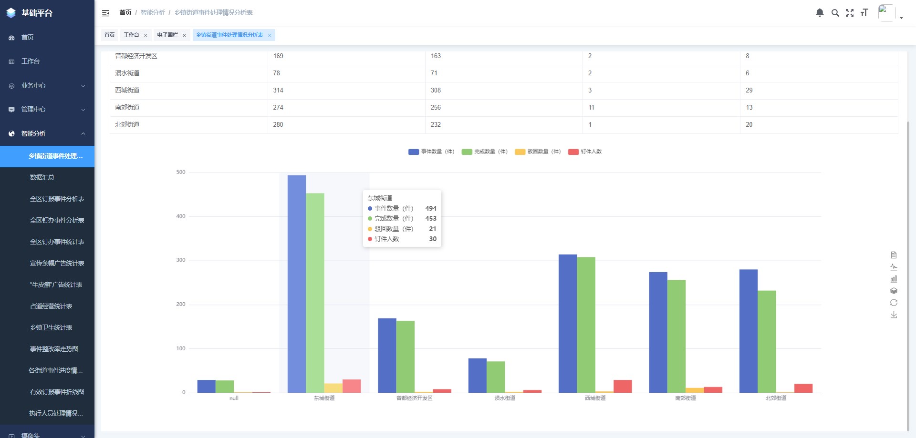Go to 首页 breadcrumb link
The width and height of the screenshot is (916, 438).
coord(125,12)
